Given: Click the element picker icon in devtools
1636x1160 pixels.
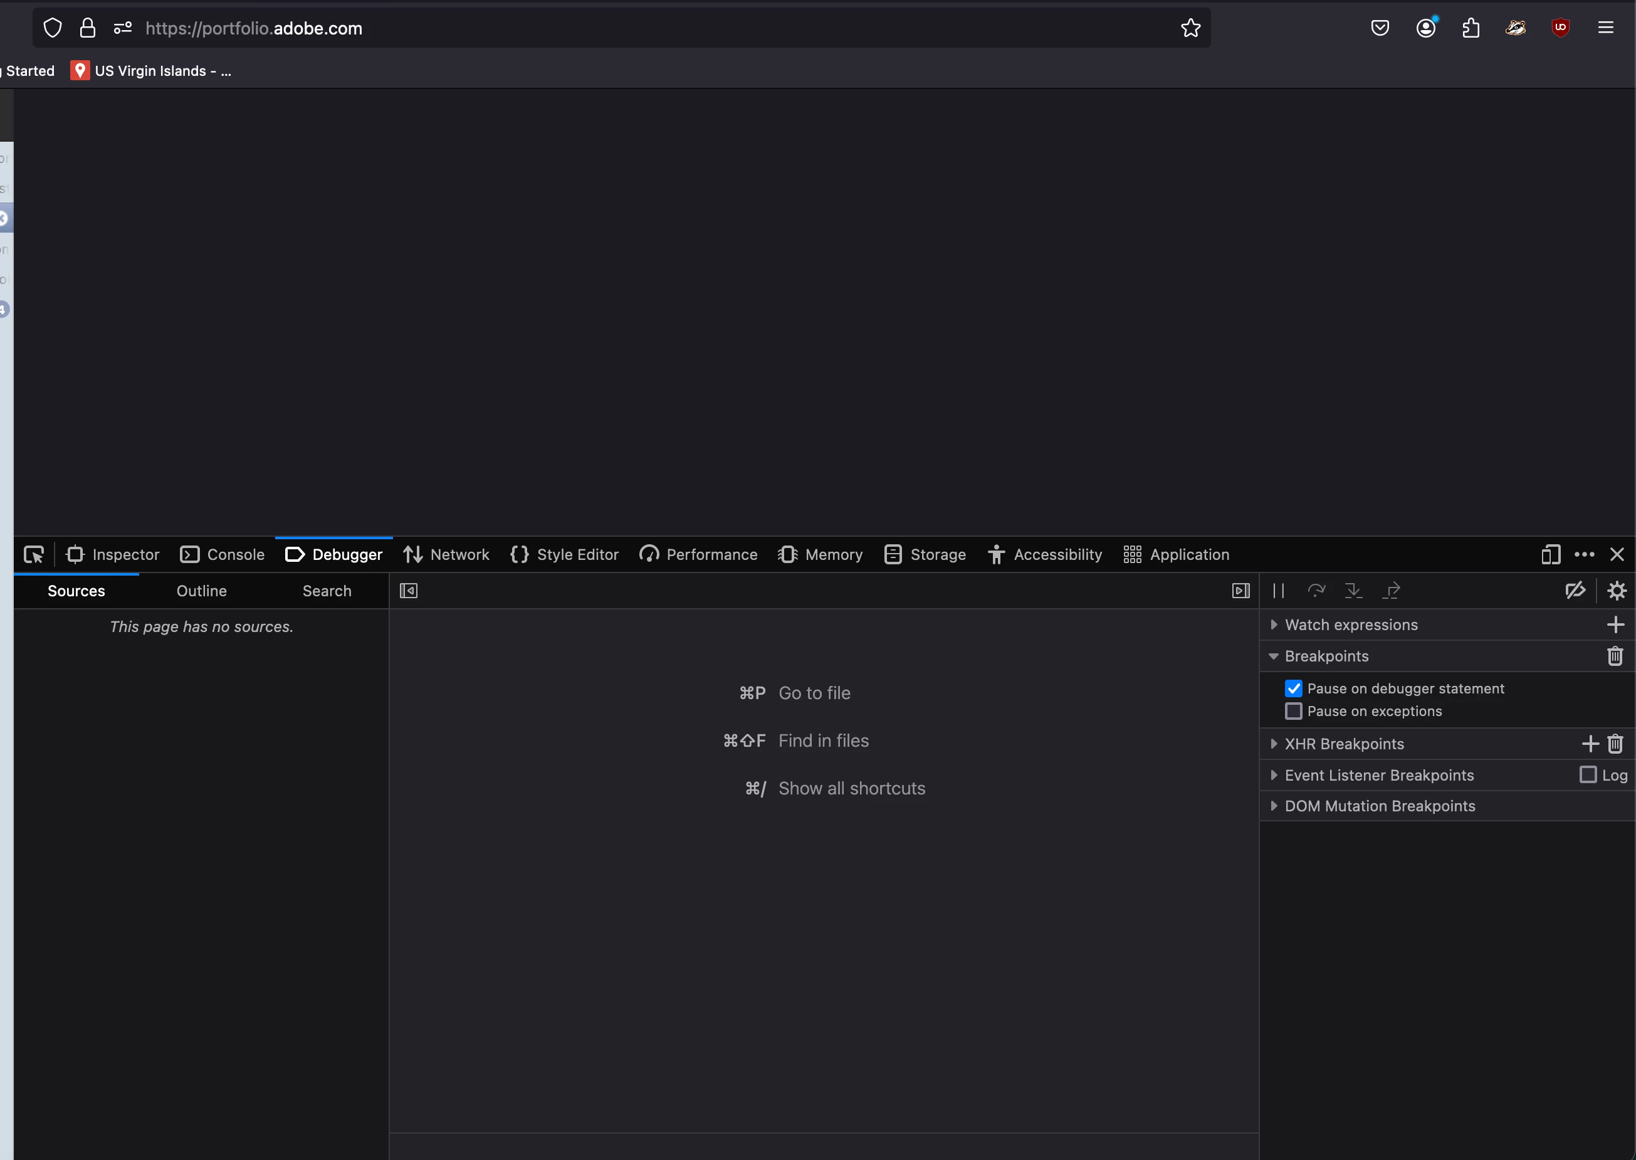Looking at the screenshot, I should (34, 554).
